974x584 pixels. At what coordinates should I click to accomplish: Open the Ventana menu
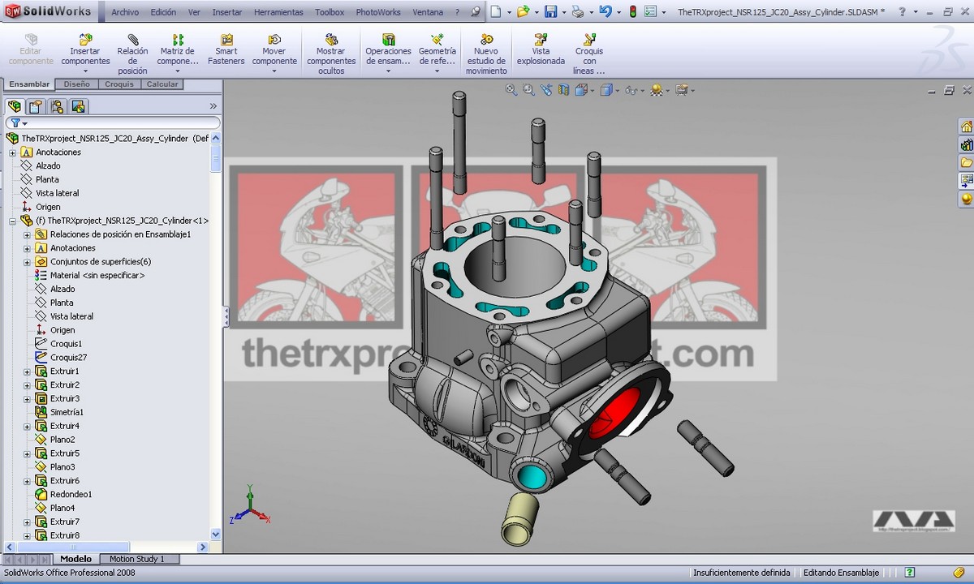428,12
